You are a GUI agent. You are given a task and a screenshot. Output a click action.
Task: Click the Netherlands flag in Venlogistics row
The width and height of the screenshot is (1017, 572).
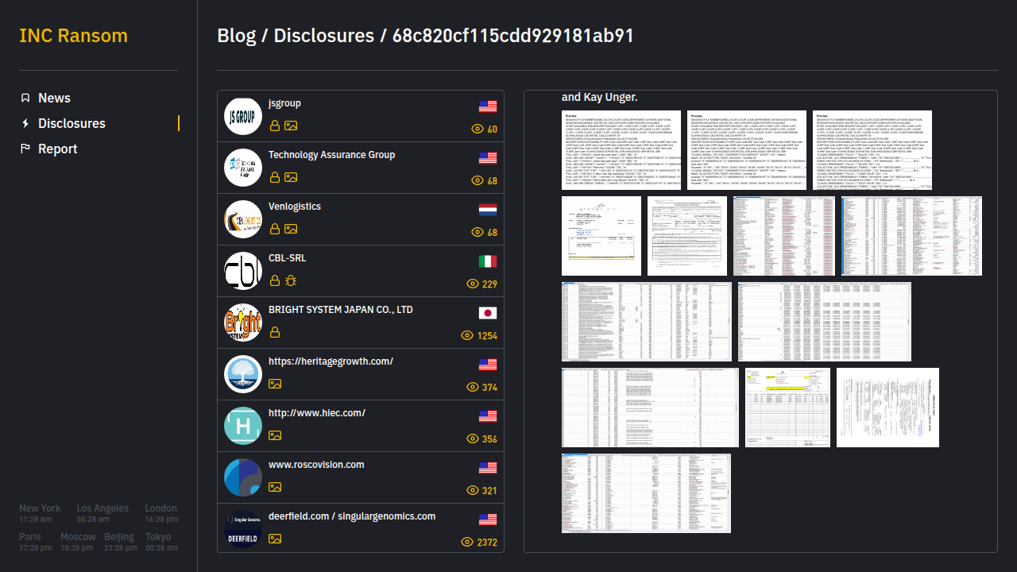click(x=488, y=210)
